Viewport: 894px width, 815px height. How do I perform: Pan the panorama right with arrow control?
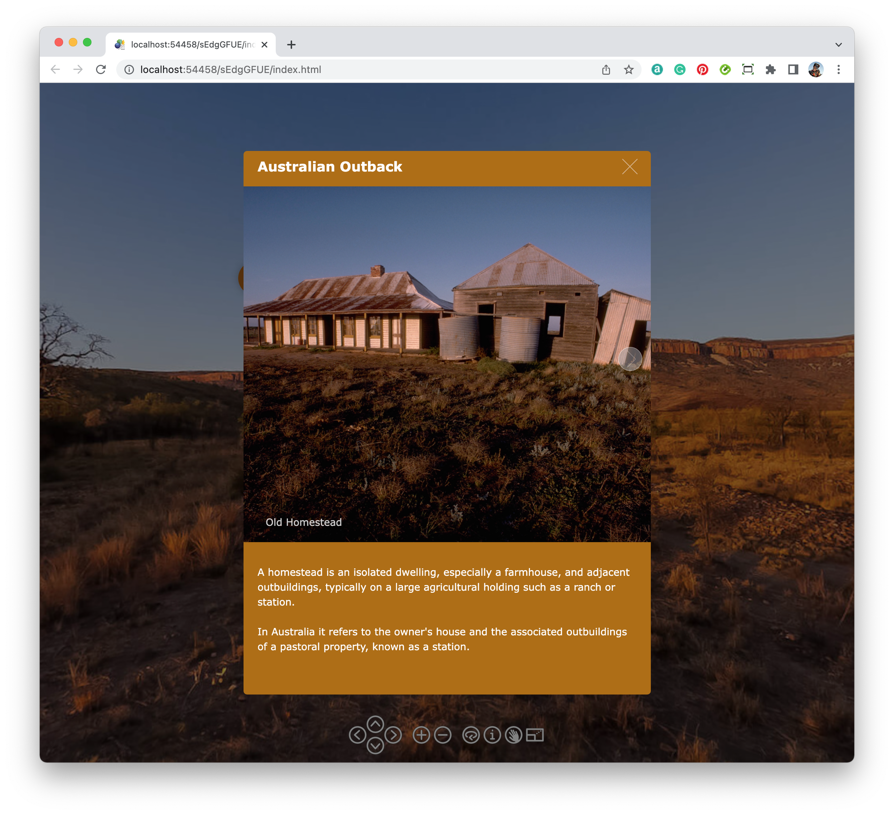click(x=393, y=735)
